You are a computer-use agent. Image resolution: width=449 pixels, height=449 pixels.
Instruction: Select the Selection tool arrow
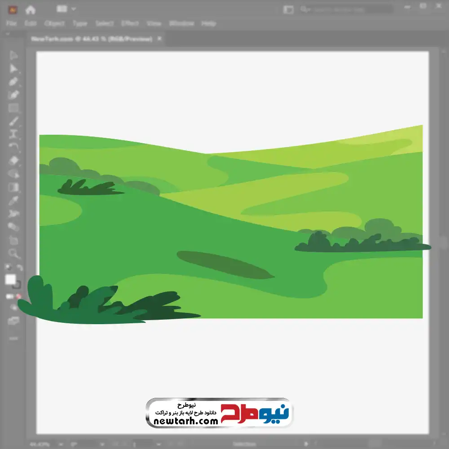pyautogui.click(x=13, y=56)
